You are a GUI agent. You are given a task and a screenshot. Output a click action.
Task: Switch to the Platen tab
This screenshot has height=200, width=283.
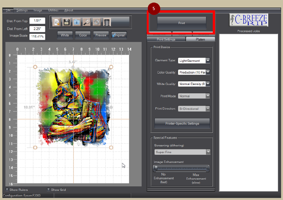(200, 39)
